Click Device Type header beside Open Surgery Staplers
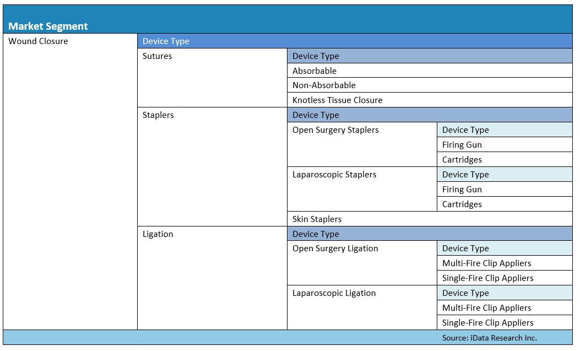The image size is (580, 351). 505,130
